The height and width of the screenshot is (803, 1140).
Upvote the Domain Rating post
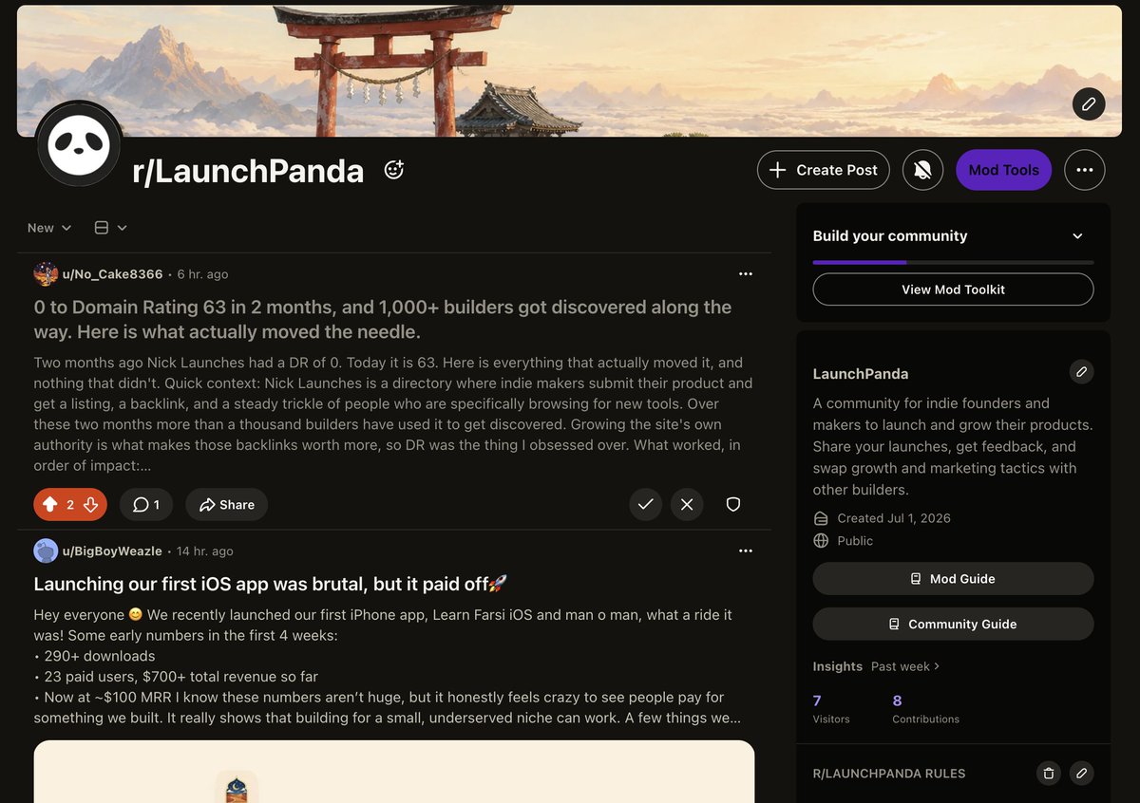click(50, 505)
